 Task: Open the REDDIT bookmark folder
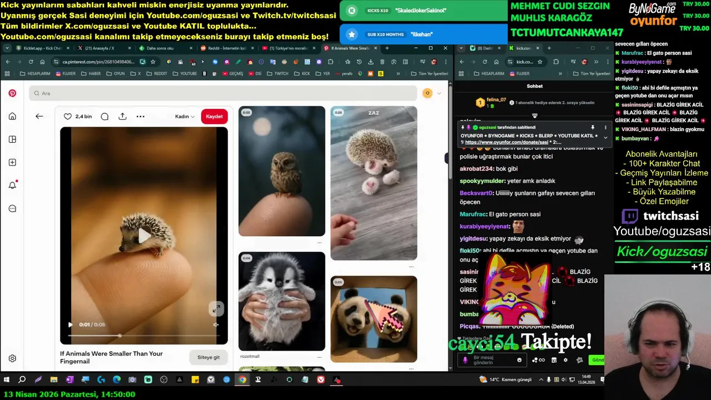click(x=157, y=73)
